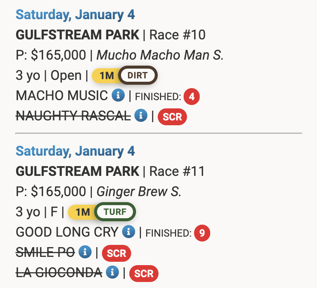This screenshot has height=288, width=317.
Task: Click the TURF surface badge
Action: [115, 212]
